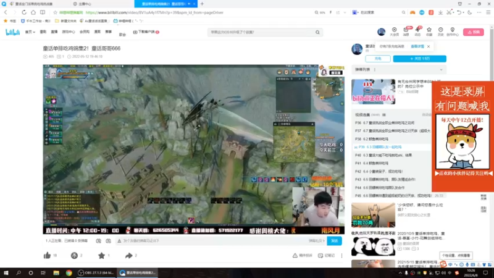Like the video with thumbs-up icon

(x=48, y=255)
